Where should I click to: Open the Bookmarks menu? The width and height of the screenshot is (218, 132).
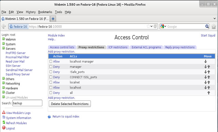(45, 12)
